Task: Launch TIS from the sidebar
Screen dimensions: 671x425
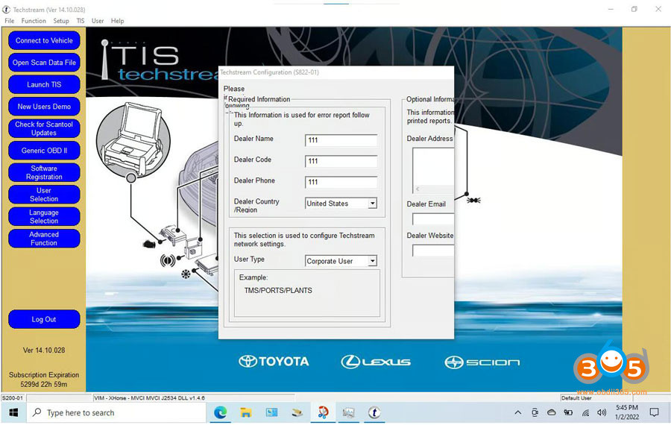Action: 44,84
